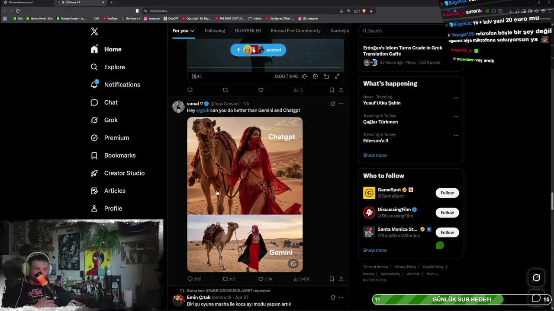Repost sonal's post with 112 reposts
This screenshot has height=311, width=554.
pyautogui.click(x=229, y=279)
